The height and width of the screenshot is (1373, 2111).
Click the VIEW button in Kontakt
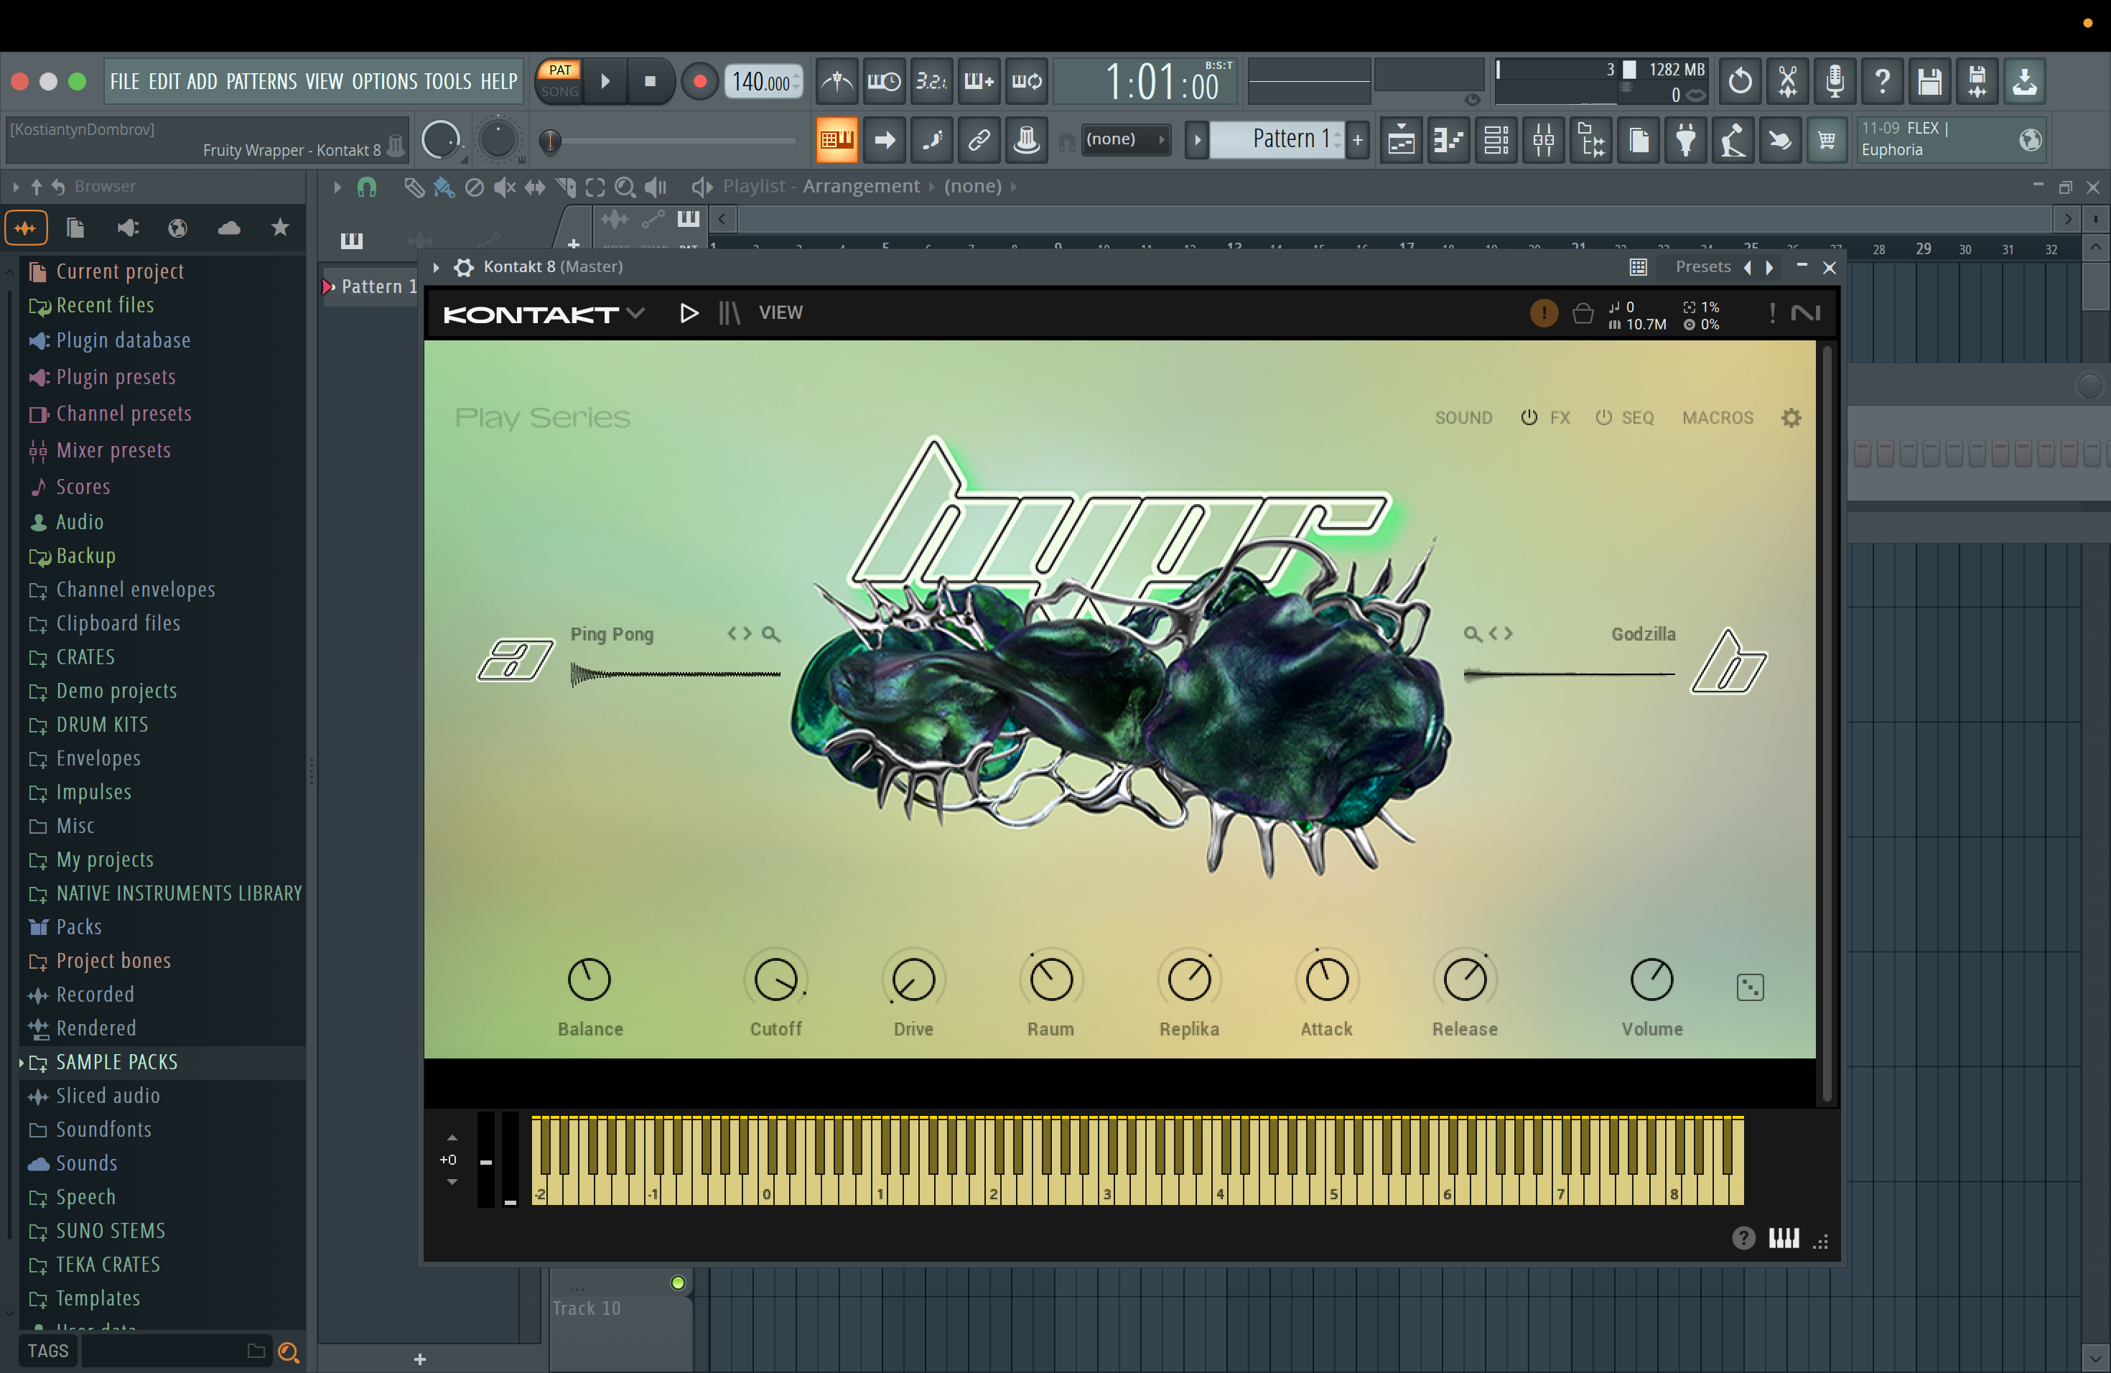[x=780, y=313]
